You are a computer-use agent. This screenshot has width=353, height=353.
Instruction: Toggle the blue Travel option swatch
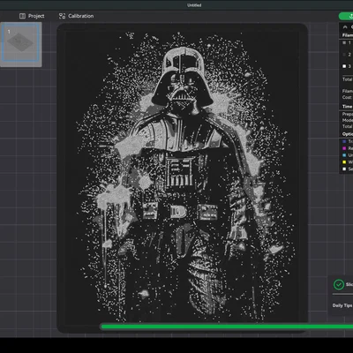[x=344, y=141]
